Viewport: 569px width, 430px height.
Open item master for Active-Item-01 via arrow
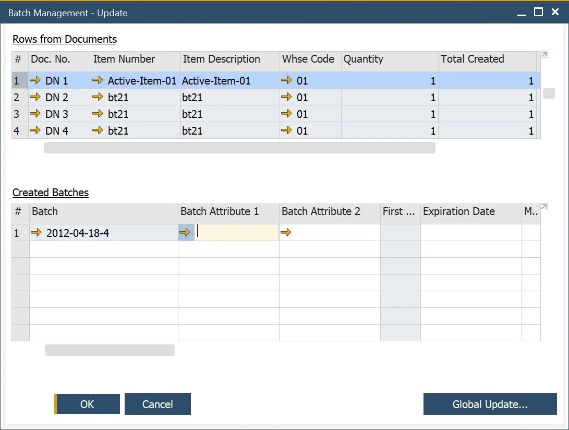(98, 81)
